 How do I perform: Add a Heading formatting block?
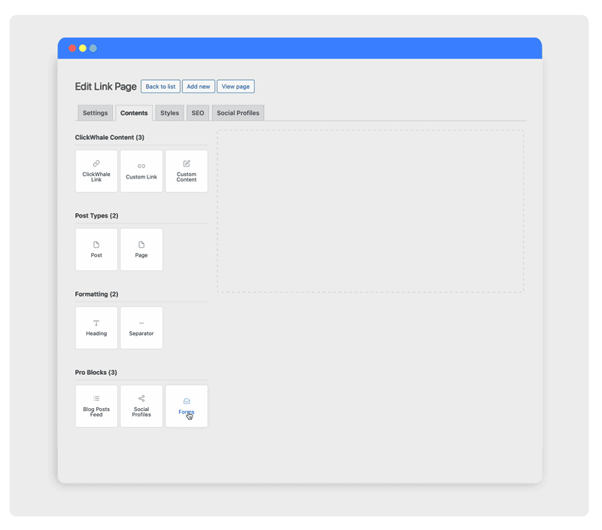(x=96, y=328)
